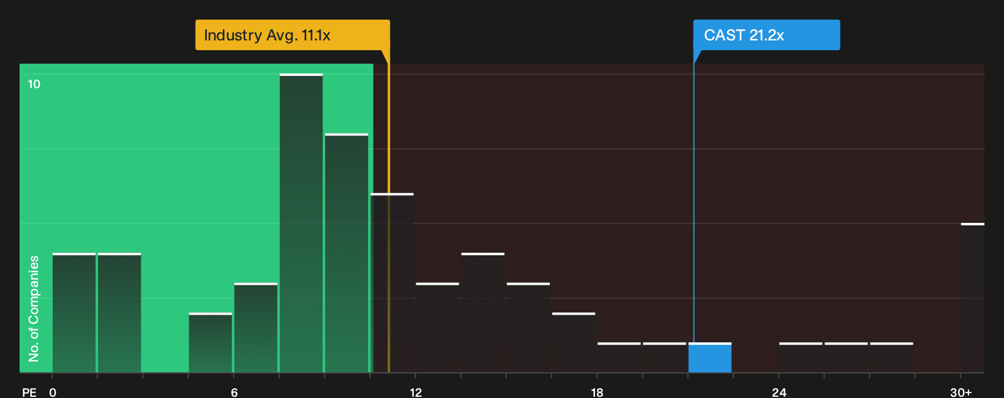Click the CAST 21.2x label
1004x398 pixels.
pyautogui.click(x=766, y=35)
